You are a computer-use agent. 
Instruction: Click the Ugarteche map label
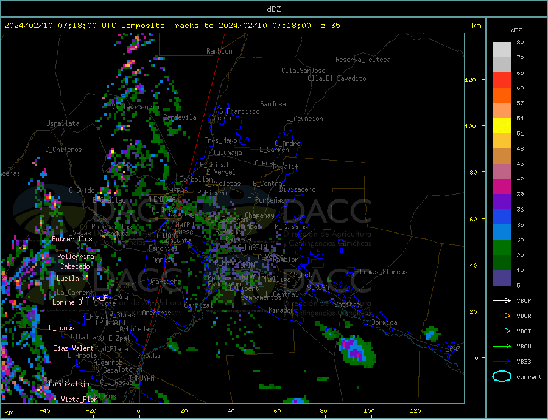(164, 282)
